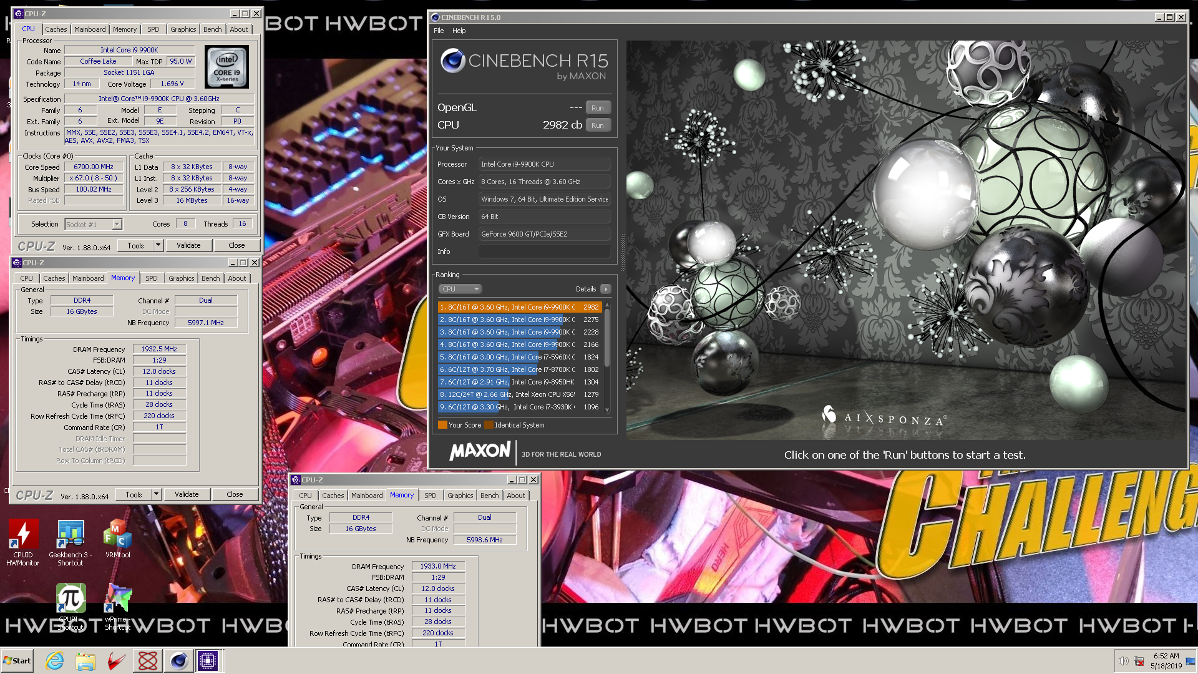Viewport: 1198px width, 674px height.
Task: Run the CPU benchmark
Action: pyautogui.click(x=598, y=125)
